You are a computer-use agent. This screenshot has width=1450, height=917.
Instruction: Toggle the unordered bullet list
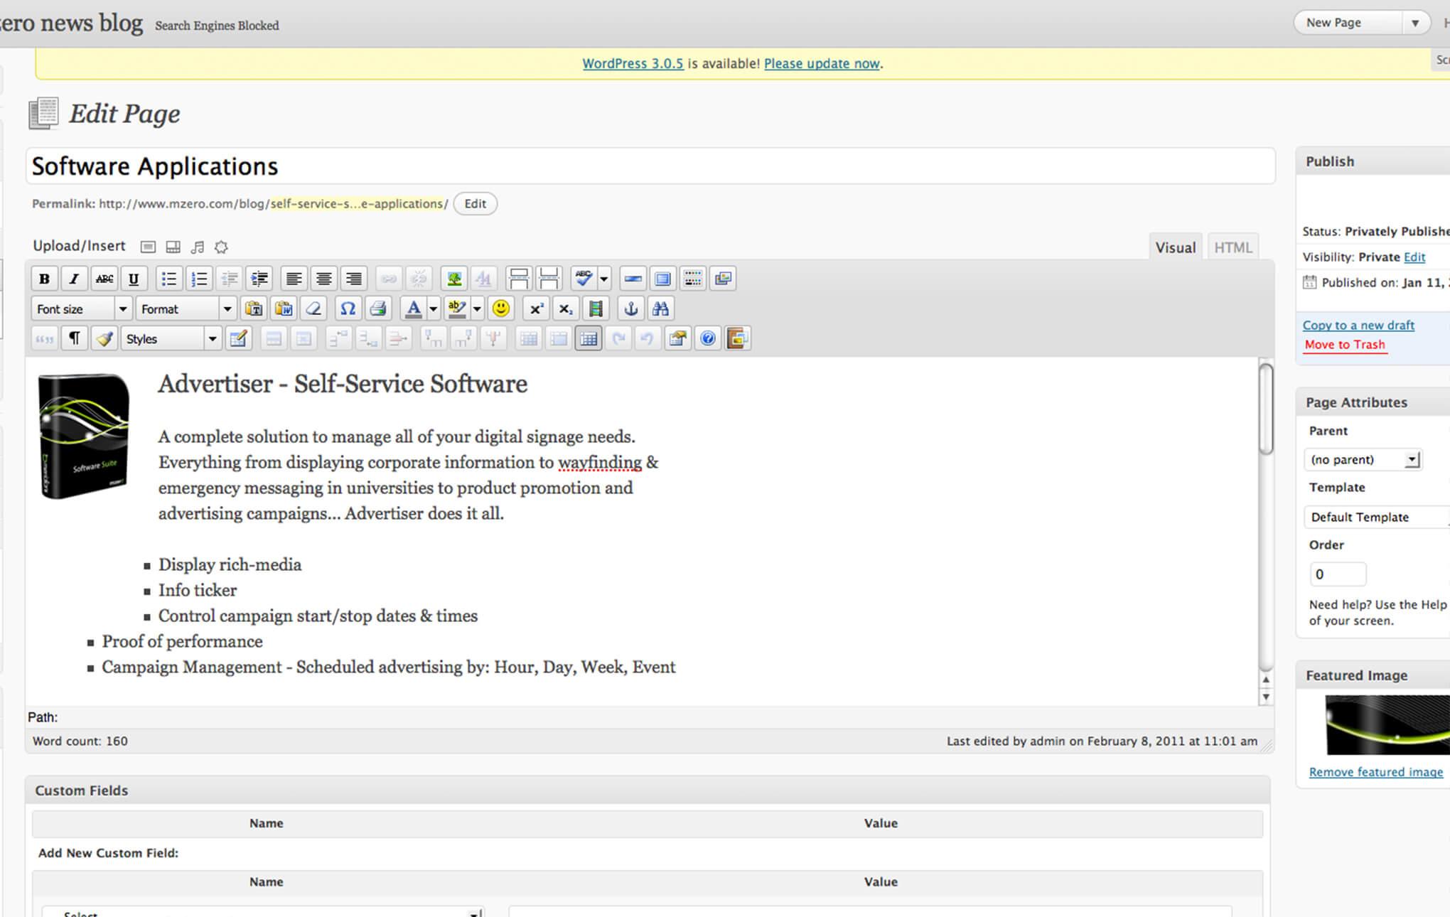pyautogui.click(x=169, y=278)
